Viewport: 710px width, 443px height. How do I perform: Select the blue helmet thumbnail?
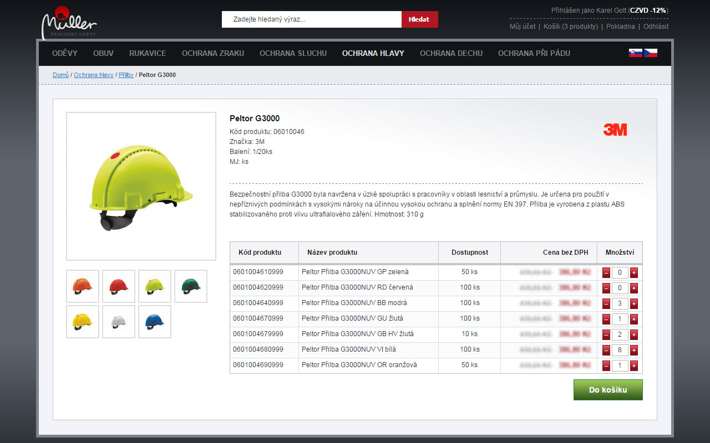pos(155,322)
